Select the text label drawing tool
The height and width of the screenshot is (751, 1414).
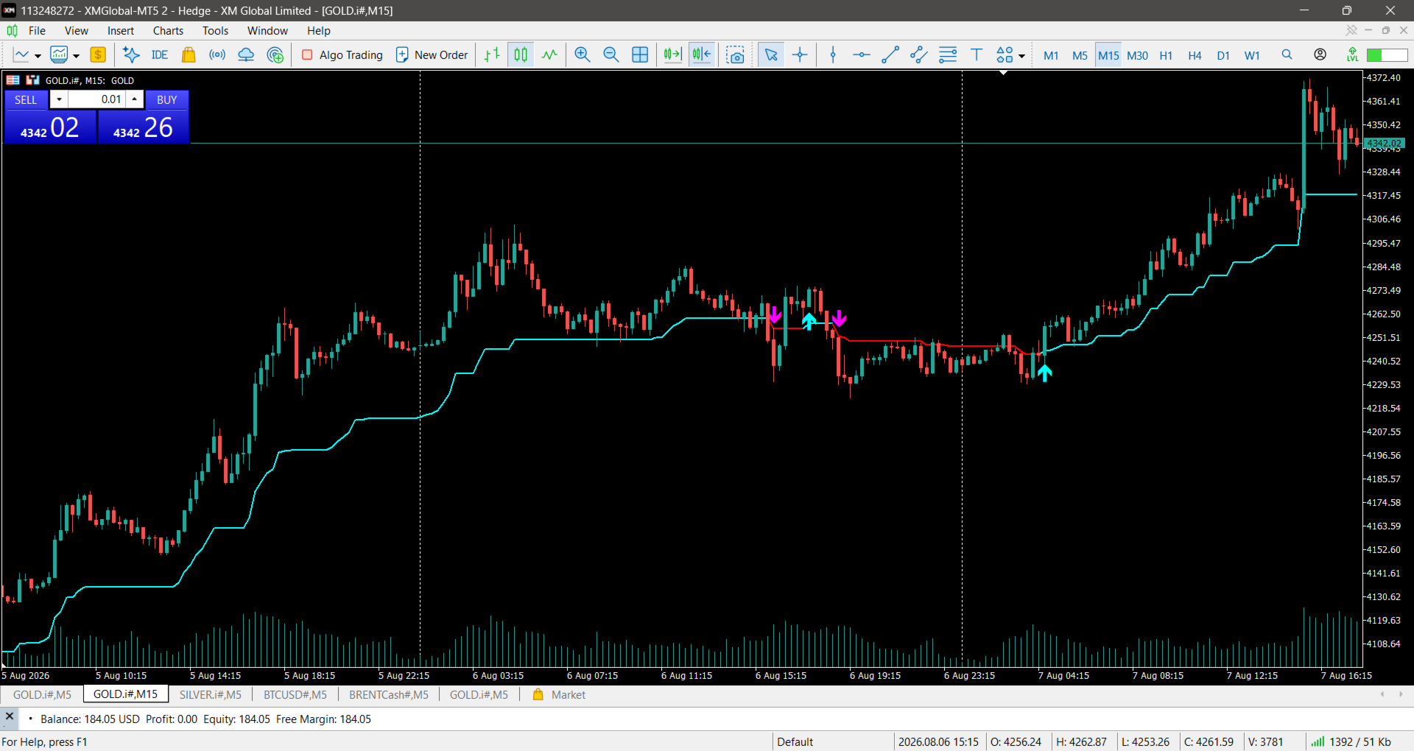(x=977, y=54)
